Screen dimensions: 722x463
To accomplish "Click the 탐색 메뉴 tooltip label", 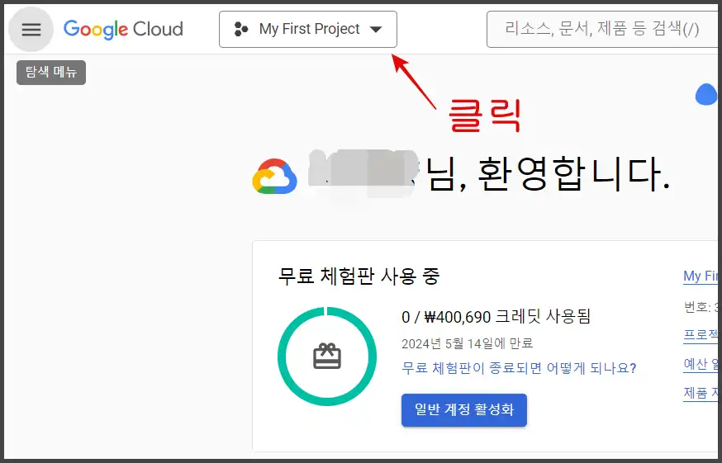I will click(x=51, y=73).
